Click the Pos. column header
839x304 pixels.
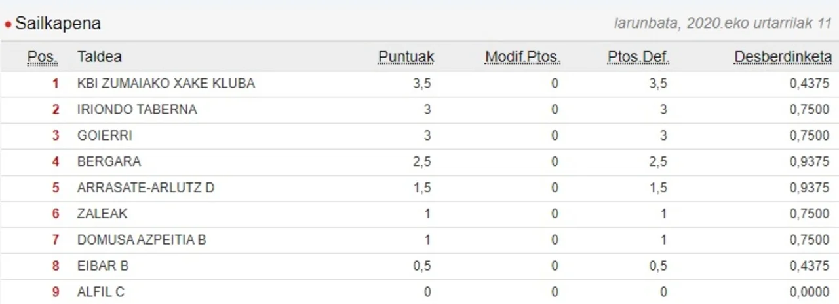pyautogui.click(x=43, y=57)
